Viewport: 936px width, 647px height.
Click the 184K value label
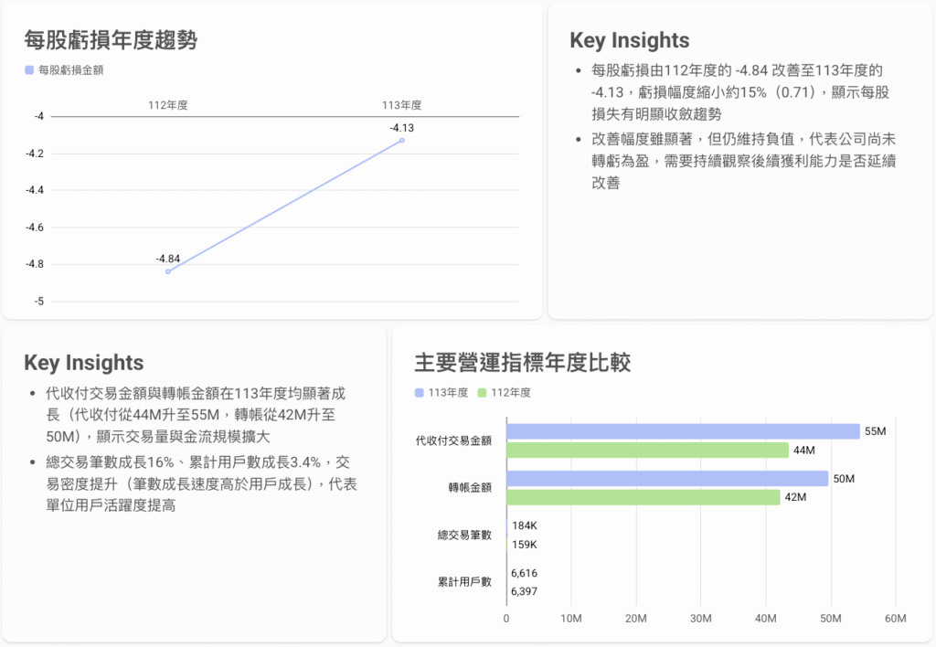click(524, 526)
